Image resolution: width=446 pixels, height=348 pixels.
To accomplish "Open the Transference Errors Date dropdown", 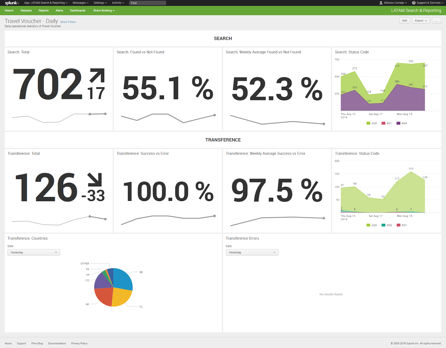I will (252, 252).
